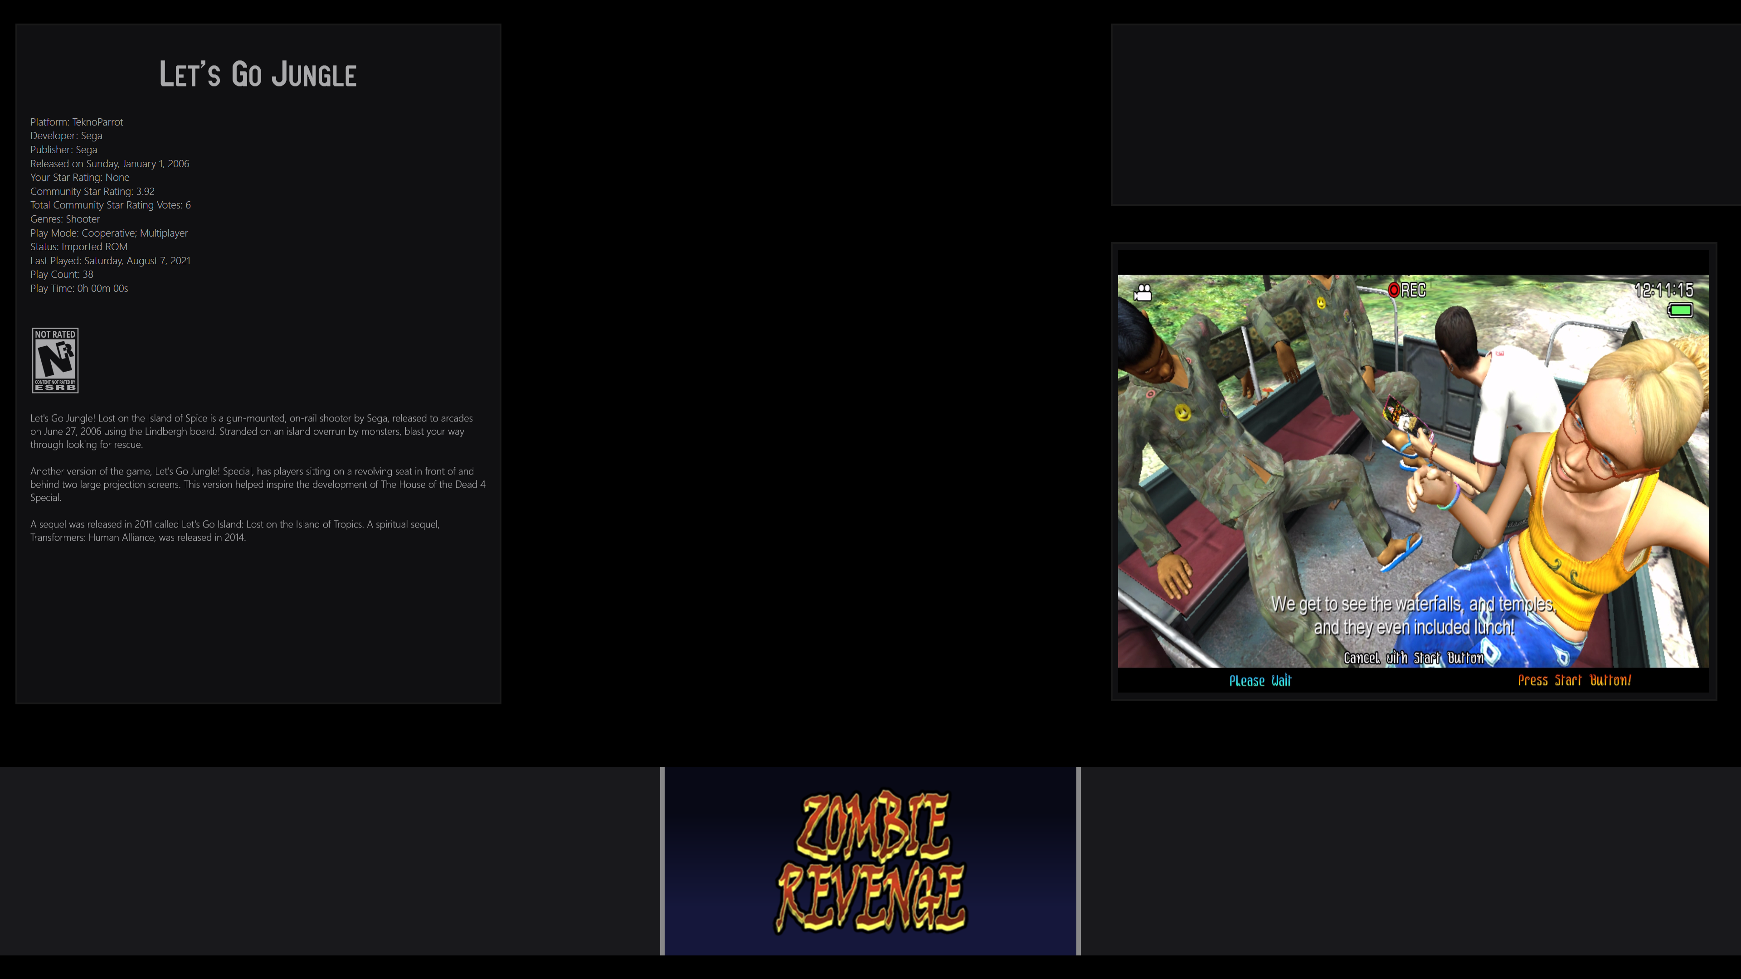Screen dimensions: 1741x979
Task: Click the 'Please Wait' text in the video
Action: click(x=1260, y=680)
